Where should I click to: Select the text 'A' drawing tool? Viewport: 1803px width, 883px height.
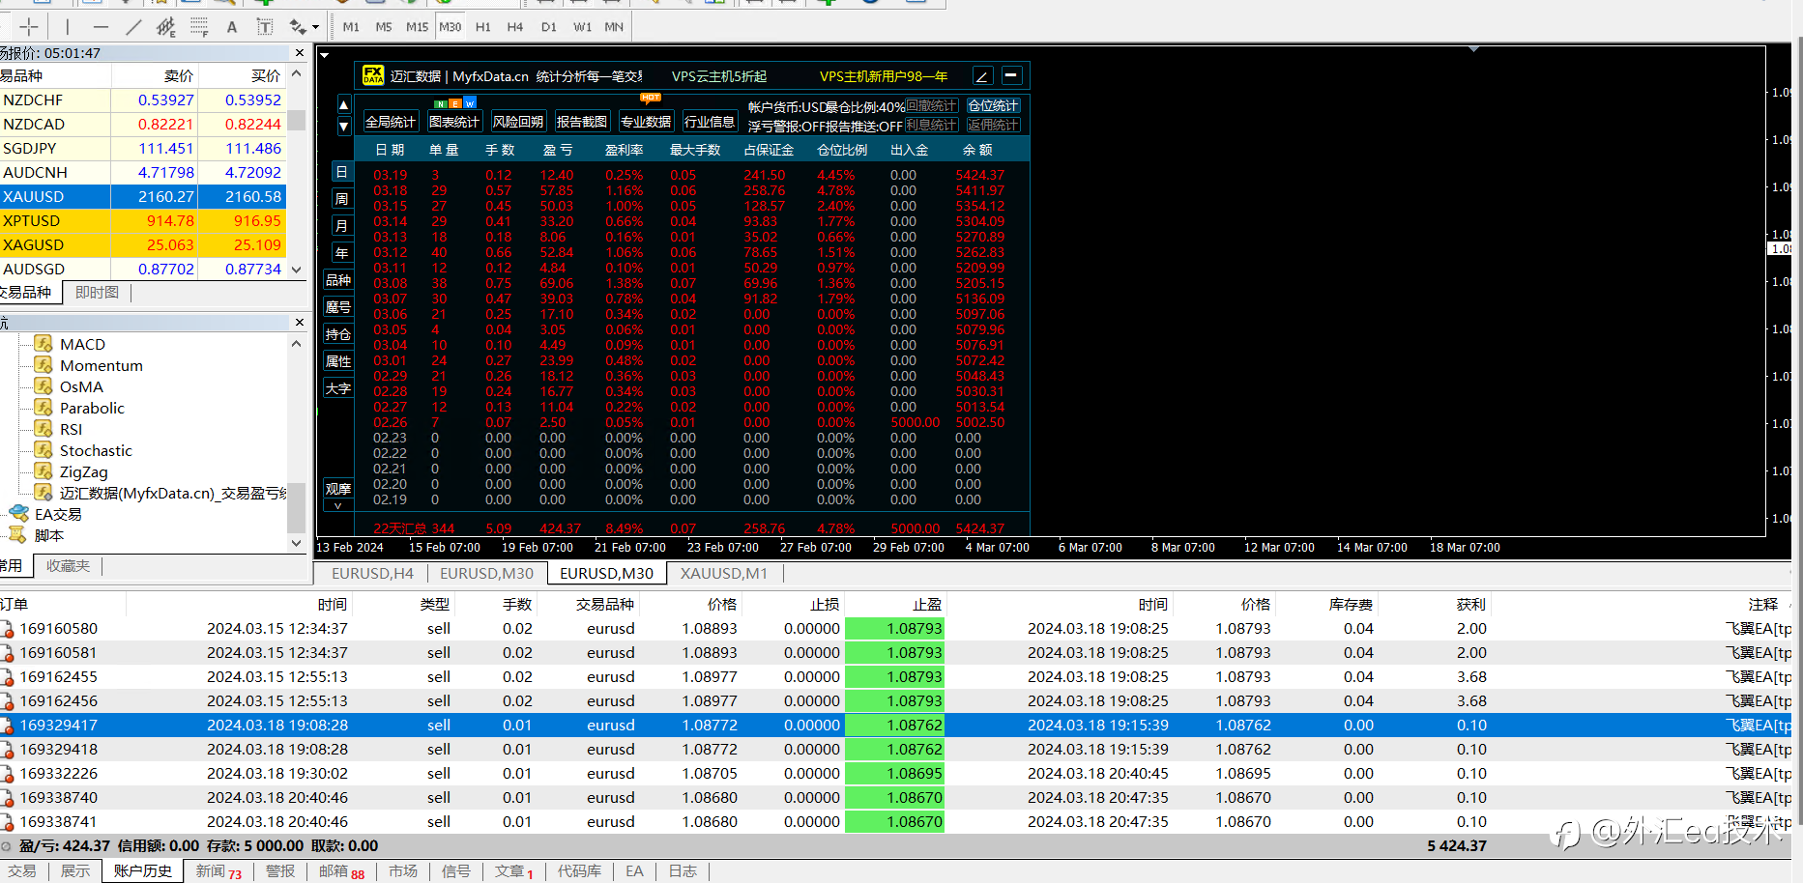click(232, 27)
